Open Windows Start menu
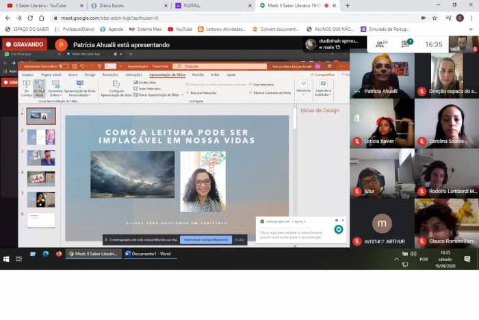 click(x=7, y=259)
